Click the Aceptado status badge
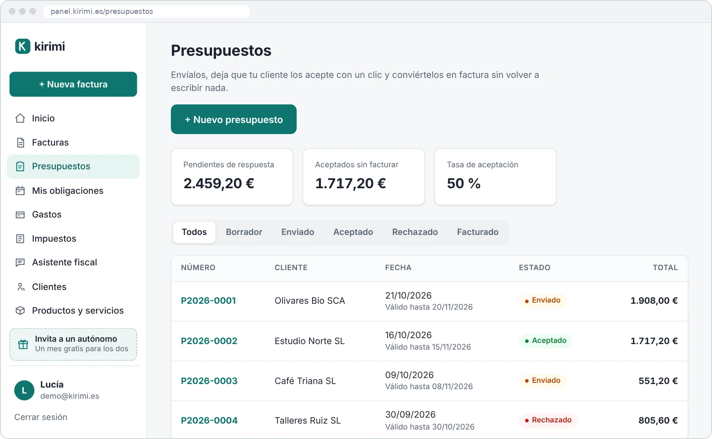The width and height of the screenshot is (712, 439). [546, 341]
